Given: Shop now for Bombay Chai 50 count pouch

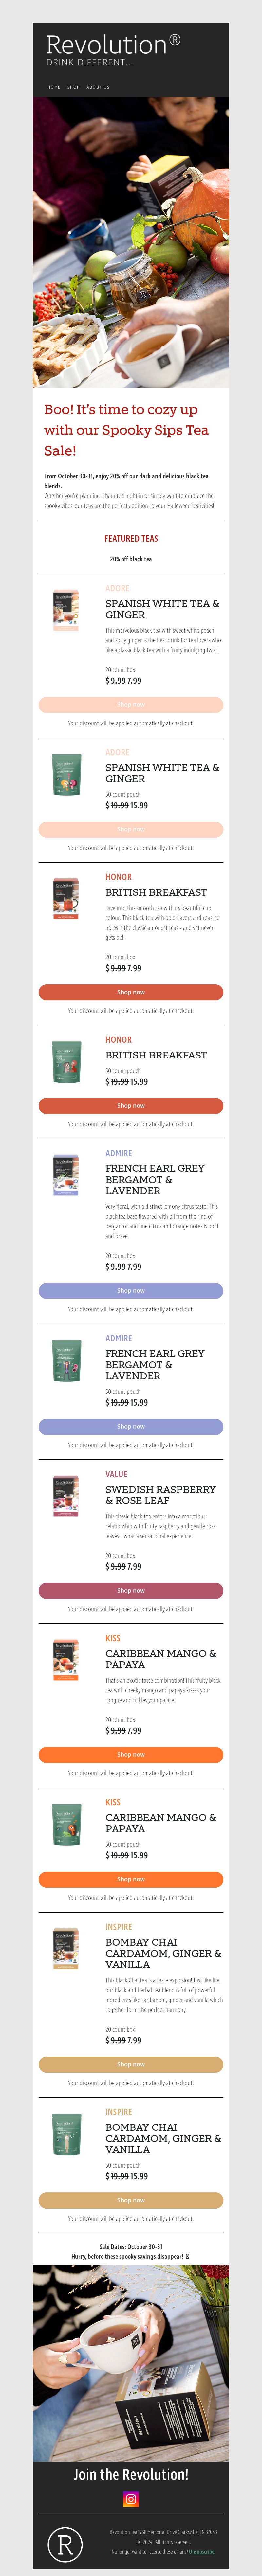Looking at the screenshot, I should [x=131, y=2200].
